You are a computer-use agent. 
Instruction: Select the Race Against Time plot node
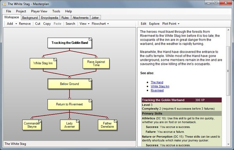coord(96,63)
